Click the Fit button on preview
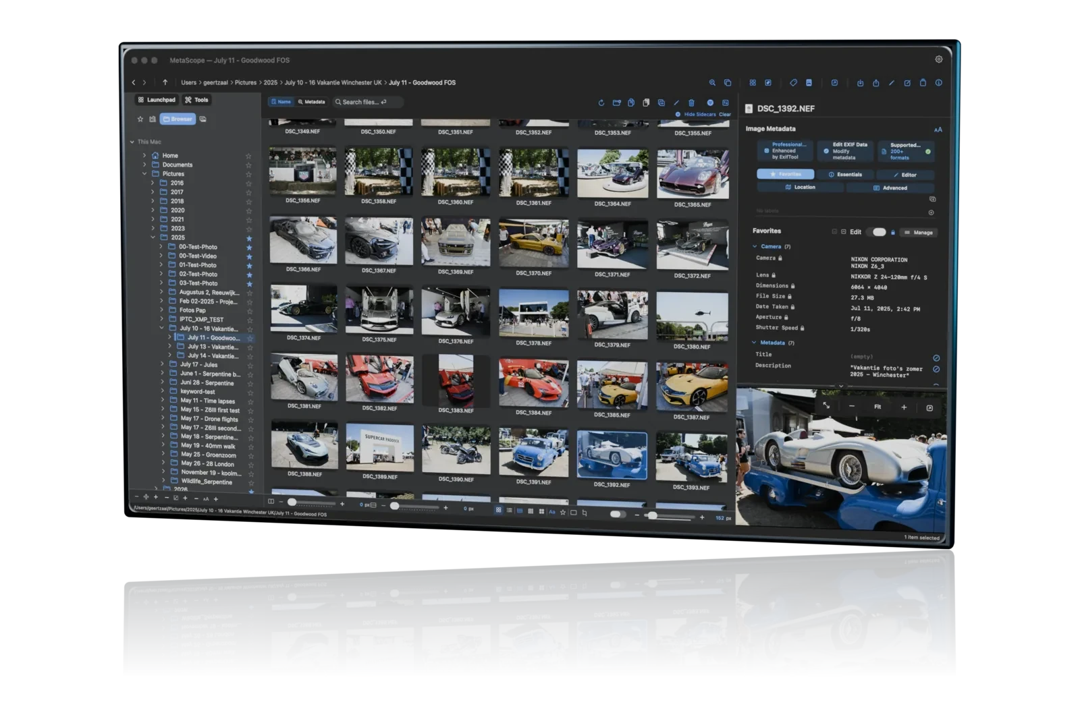Viewport: 1080px width, 719px height. (x=878, y=407)
